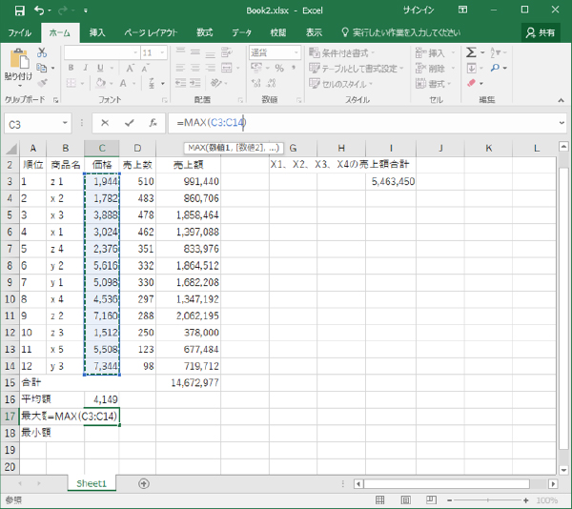
Task: Click the 削除 cells button
Action: tap(436, 69)
